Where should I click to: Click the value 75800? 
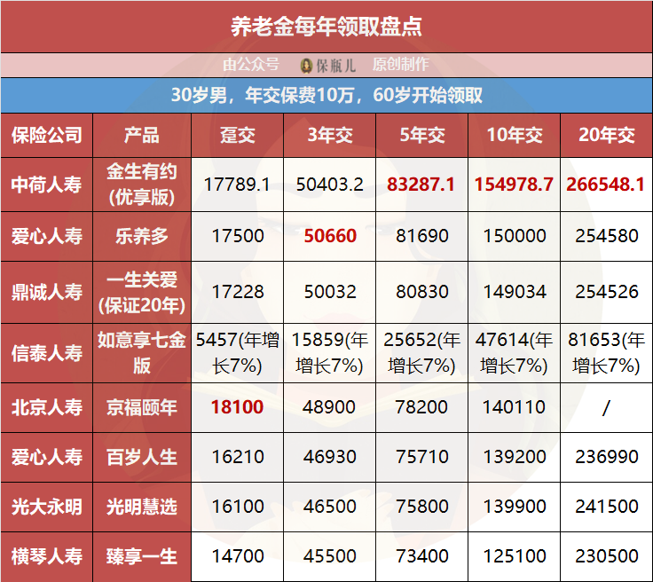click(x=422, y=507)
